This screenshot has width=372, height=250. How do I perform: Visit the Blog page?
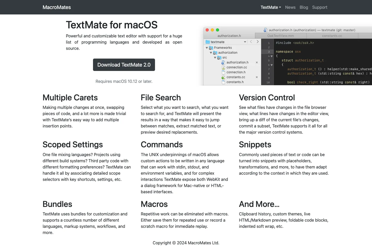[304, 7]
